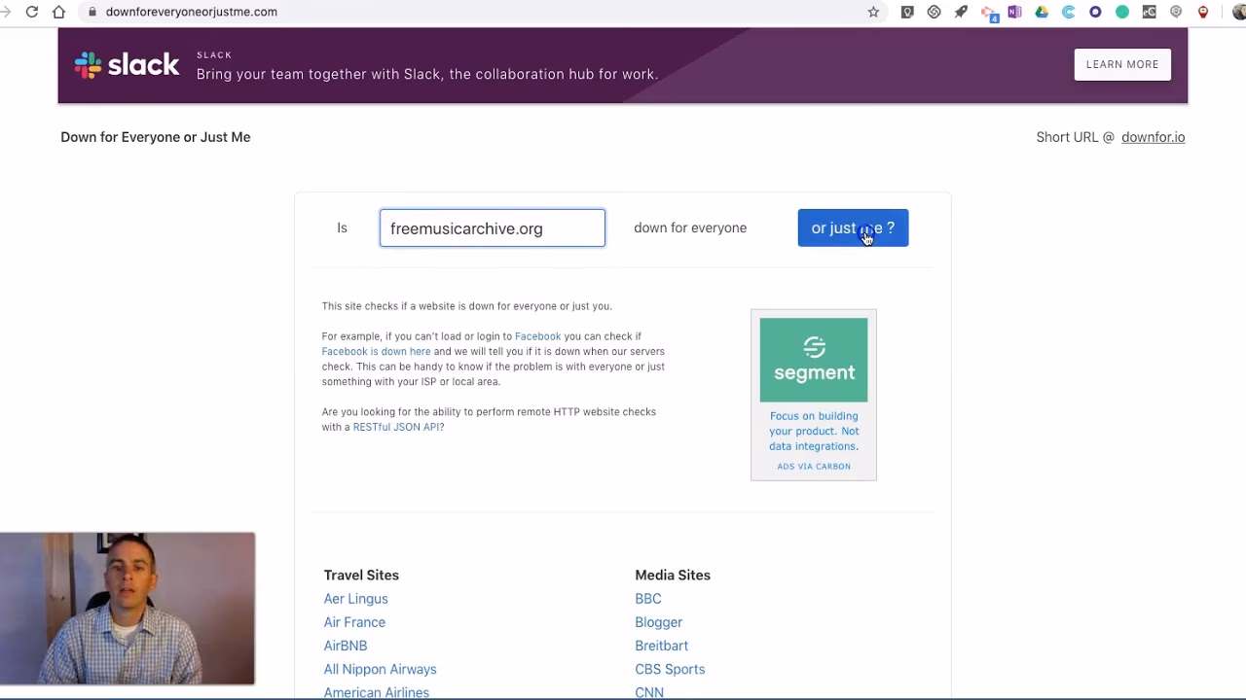The width and height of the screenshot is (1246, 700).
Task: Open the 'Facebook is down here' link
Action: 377,352
